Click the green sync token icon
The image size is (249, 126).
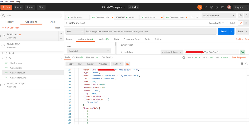point(242,52)
